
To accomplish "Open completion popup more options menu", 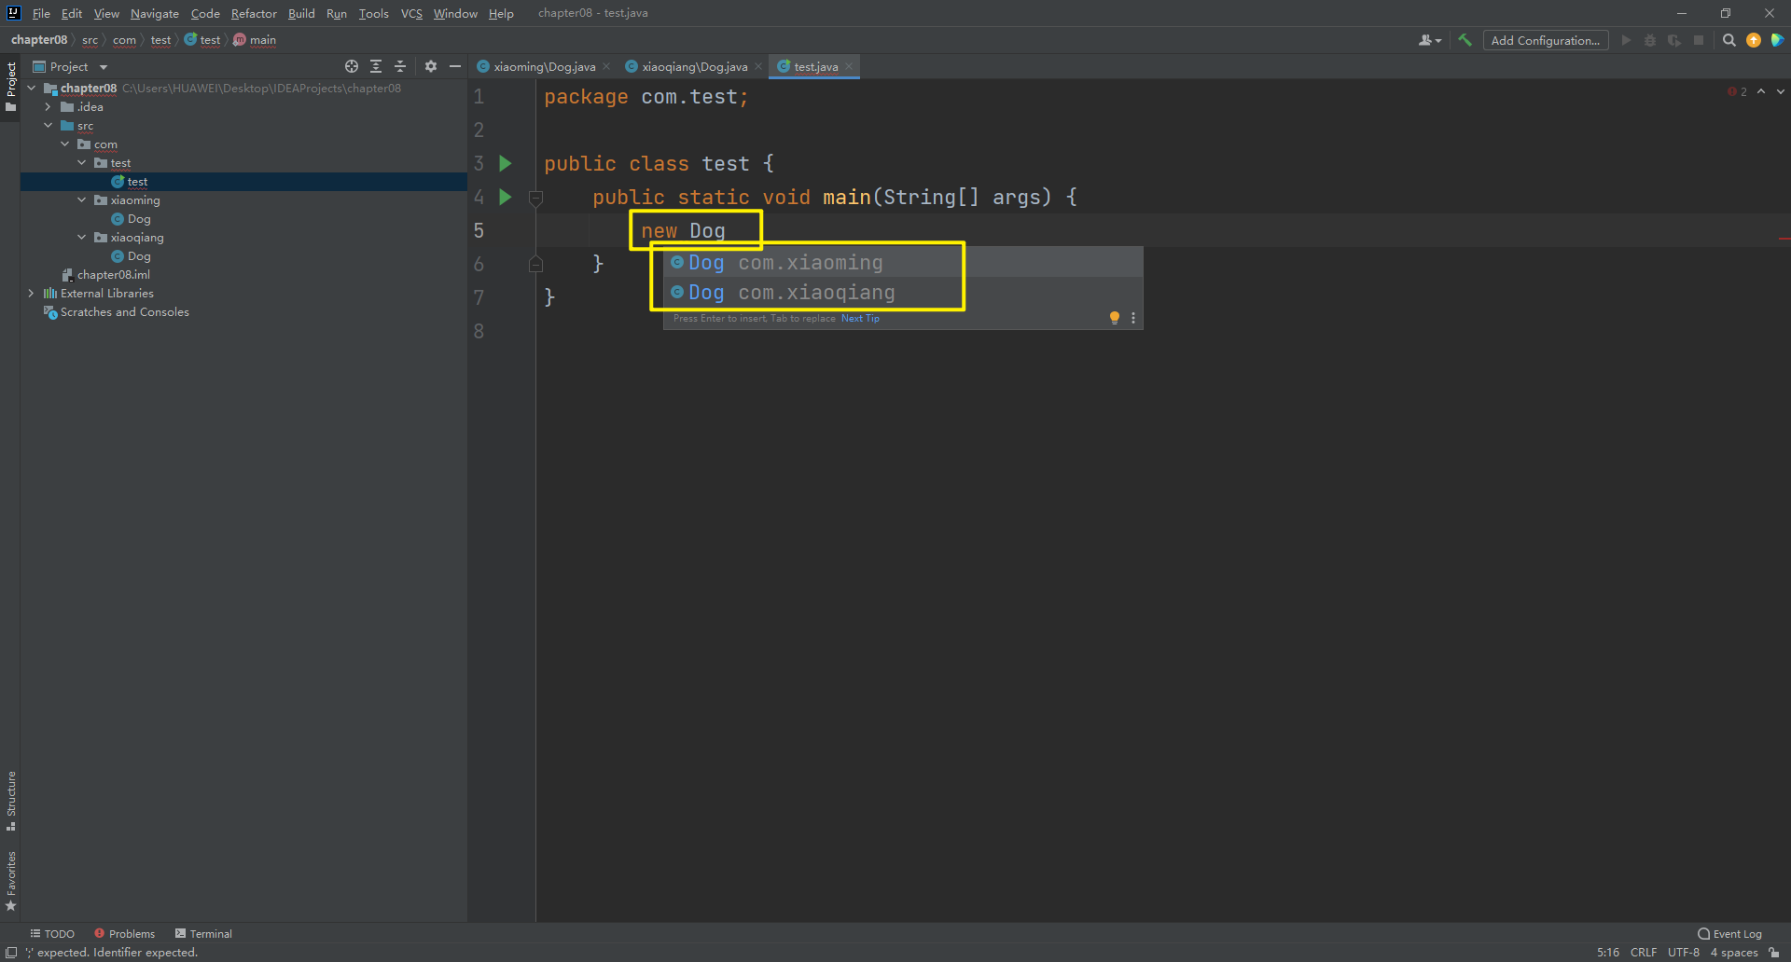I will 1133,318.
